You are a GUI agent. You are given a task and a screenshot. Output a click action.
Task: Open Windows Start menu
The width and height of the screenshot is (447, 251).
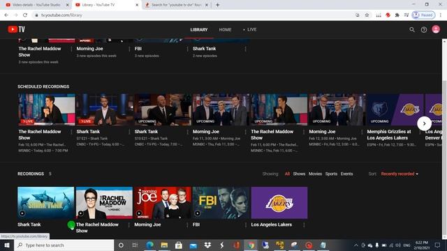[7, 245]
